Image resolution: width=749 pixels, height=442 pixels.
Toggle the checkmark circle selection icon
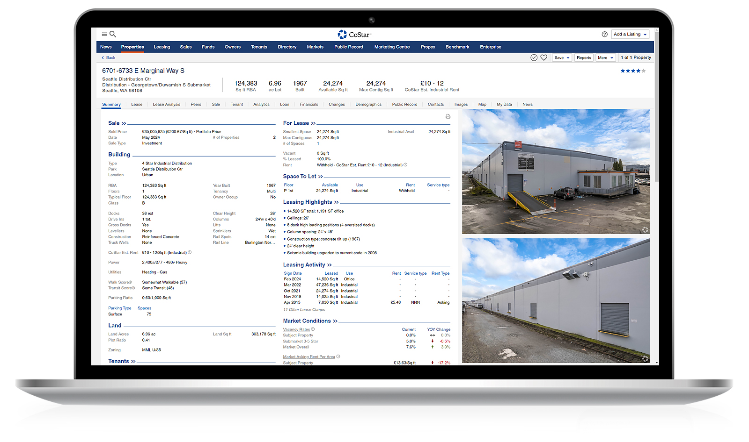(534, 57)
